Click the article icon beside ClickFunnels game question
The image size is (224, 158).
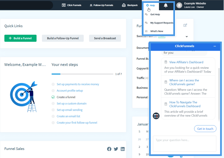click(166, 82)
